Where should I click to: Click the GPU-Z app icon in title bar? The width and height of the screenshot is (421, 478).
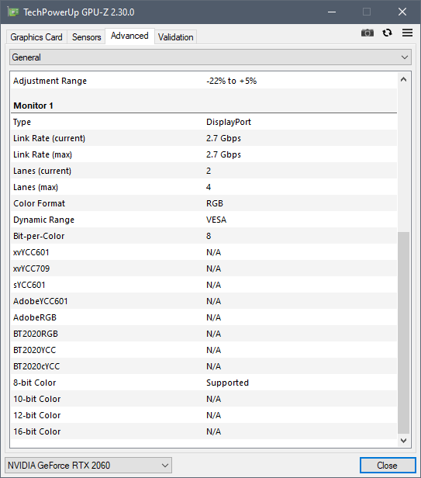(13, 12)
